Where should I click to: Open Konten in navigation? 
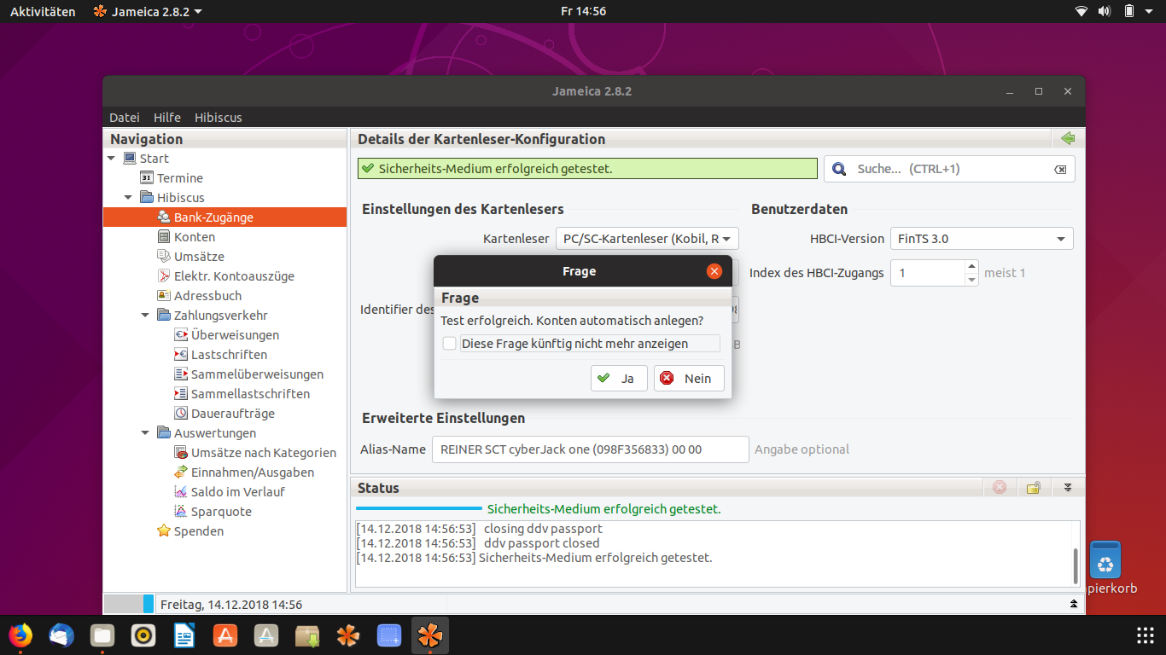tap(186, 237)
